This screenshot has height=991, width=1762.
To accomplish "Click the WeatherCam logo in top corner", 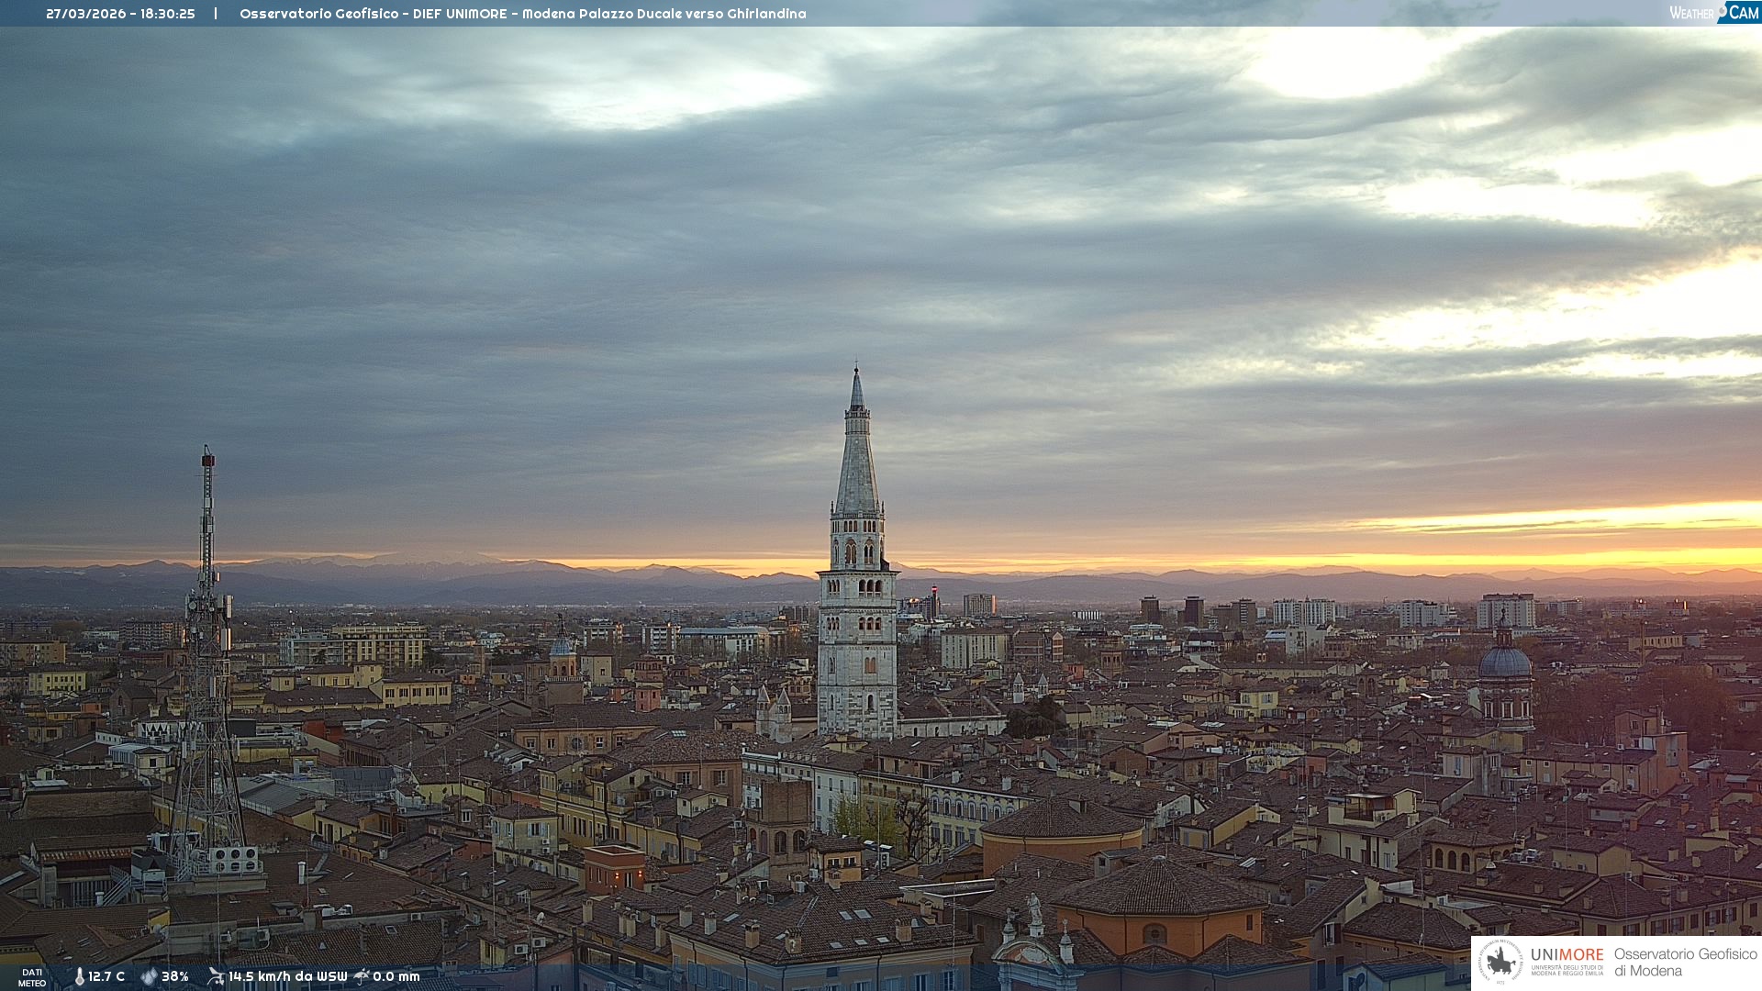I will (1713, 13).
